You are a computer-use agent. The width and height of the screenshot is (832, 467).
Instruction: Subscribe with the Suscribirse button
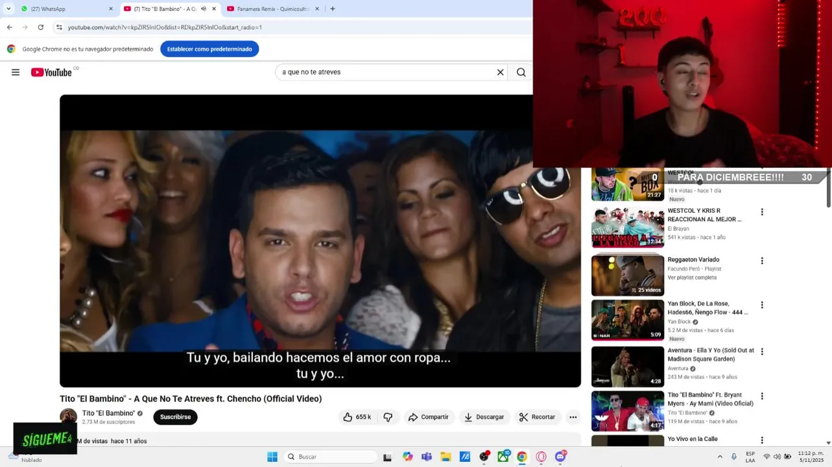[175, 417]
